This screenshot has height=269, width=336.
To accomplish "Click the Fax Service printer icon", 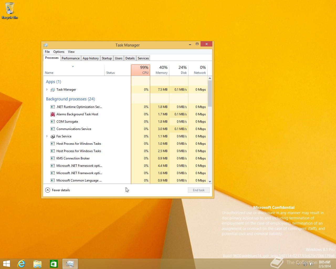I will [x=53, y=136].
